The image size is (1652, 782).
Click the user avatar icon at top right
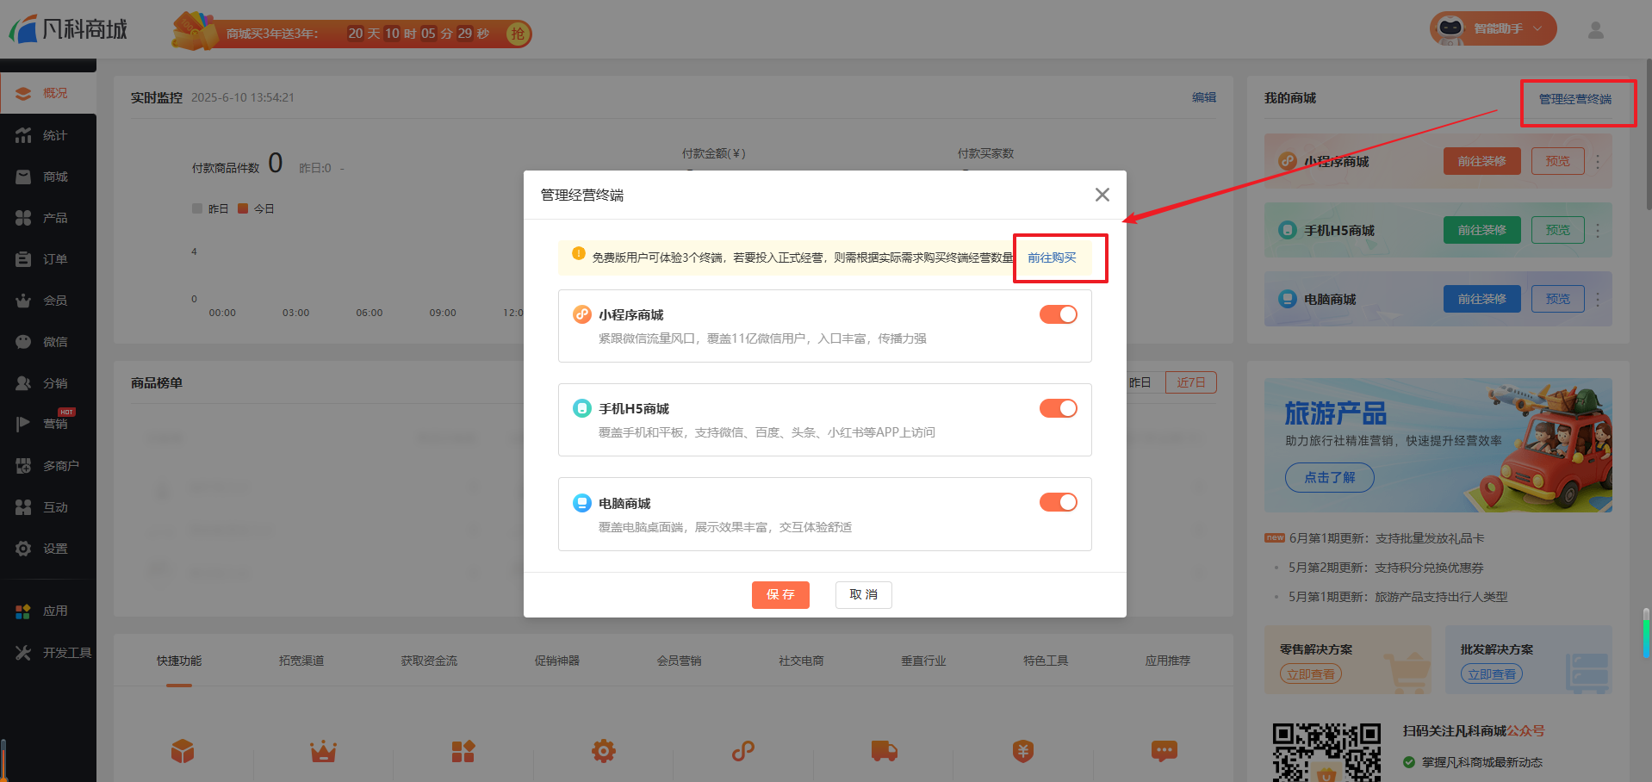1596,30
